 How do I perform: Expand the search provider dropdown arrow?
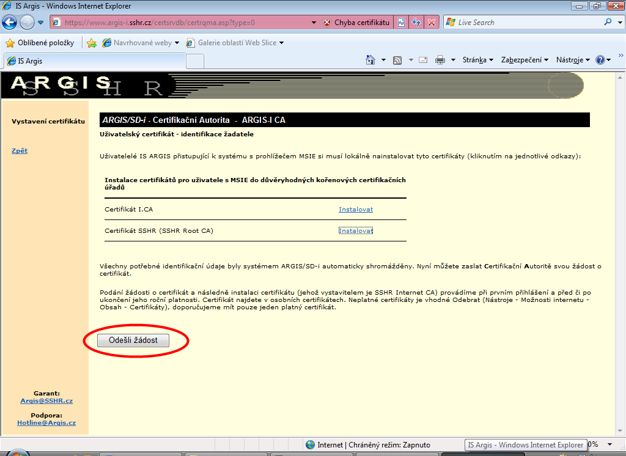(620, 23)
